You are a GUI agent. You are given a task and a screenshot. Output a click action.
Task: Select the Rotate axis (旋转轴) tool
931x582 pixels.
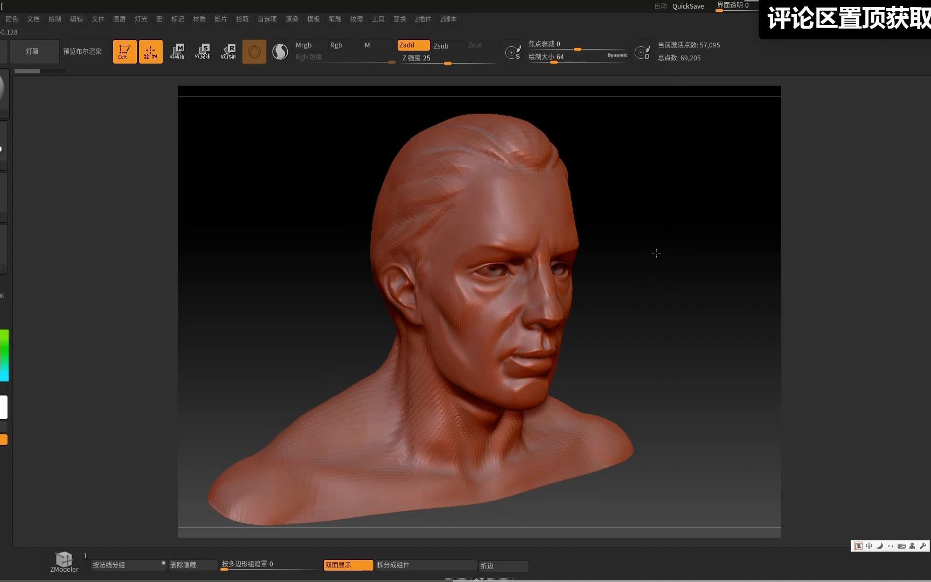pos(228,51)
